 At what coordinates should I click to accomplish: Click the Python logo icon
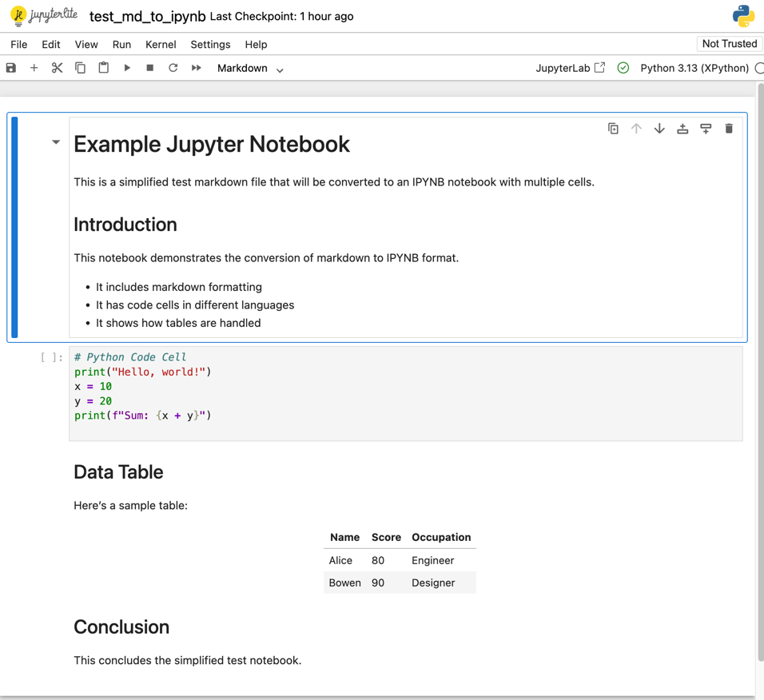[x=743, y=16]
